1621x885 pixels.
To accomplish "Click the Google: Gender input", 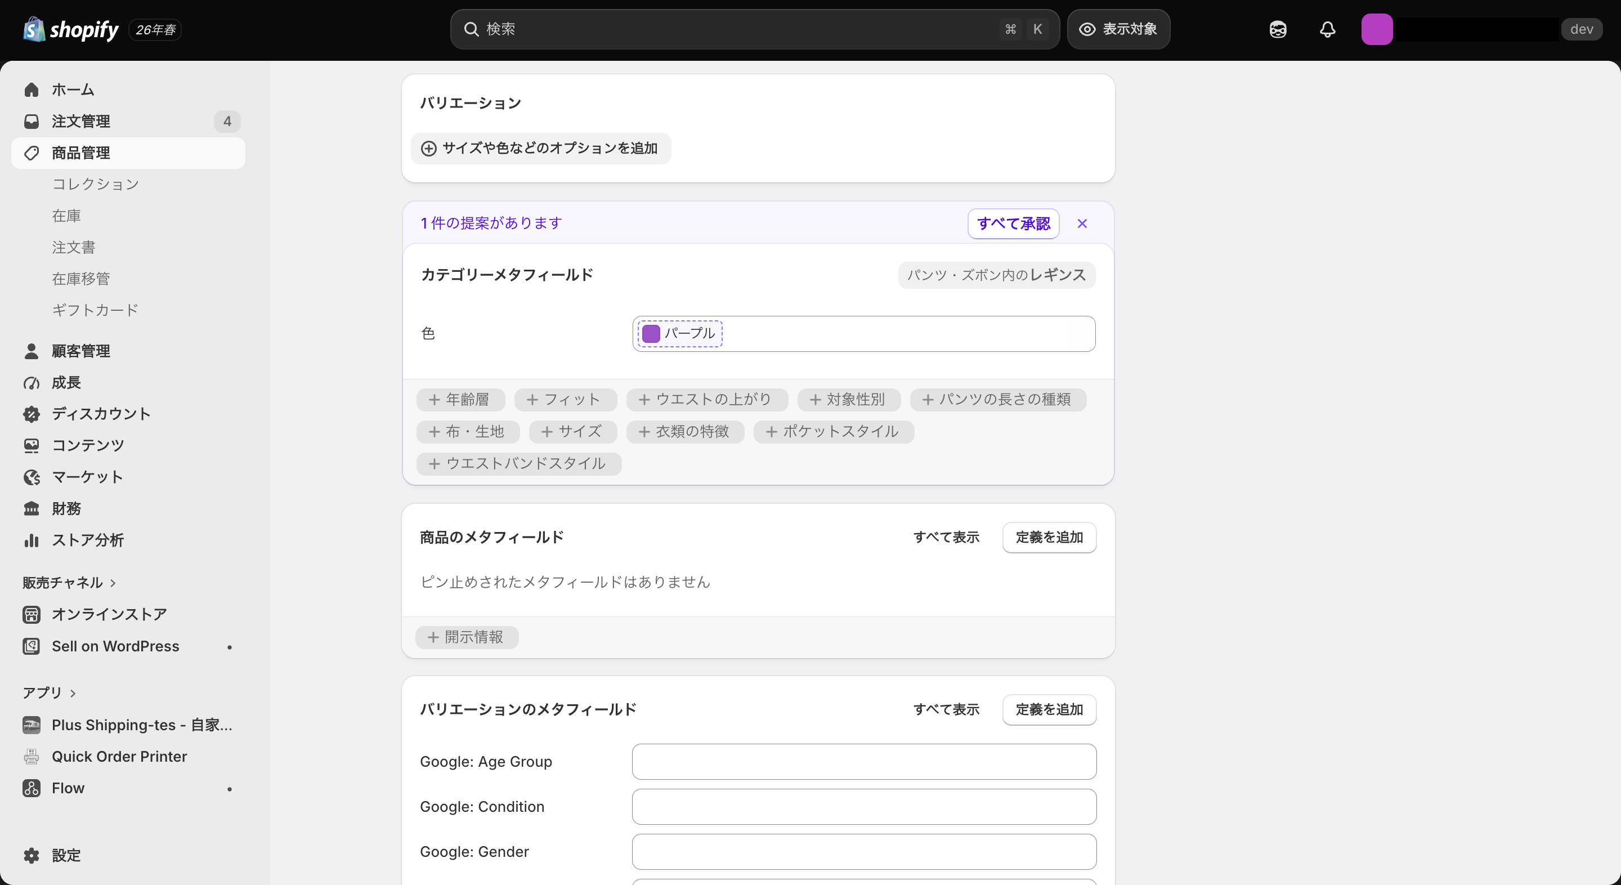I will point(864,852).
